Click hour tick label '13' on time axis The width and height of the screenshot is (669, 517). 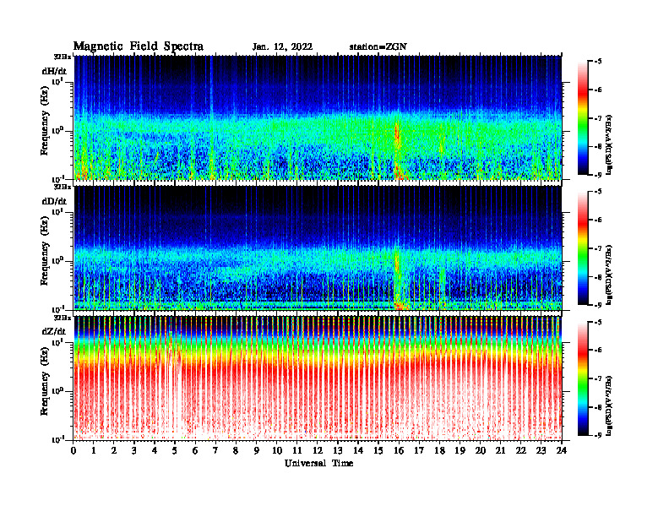tap(338, 451)
